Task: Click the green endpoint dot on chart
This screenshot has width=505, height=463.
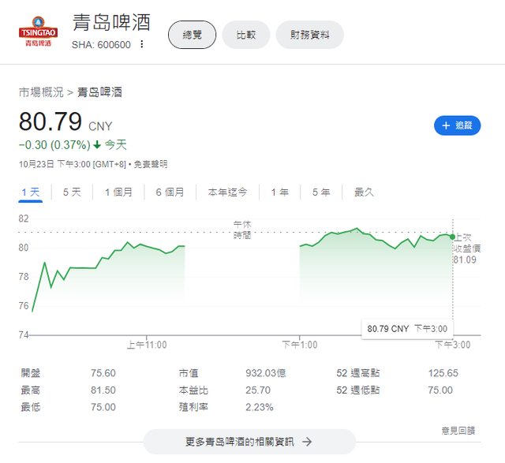Action: pos(452,237)
